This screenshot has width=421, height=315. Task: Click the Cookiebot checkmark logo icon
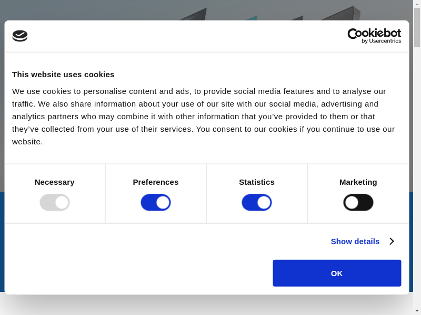pyautogui.click(x=20, y=36)
